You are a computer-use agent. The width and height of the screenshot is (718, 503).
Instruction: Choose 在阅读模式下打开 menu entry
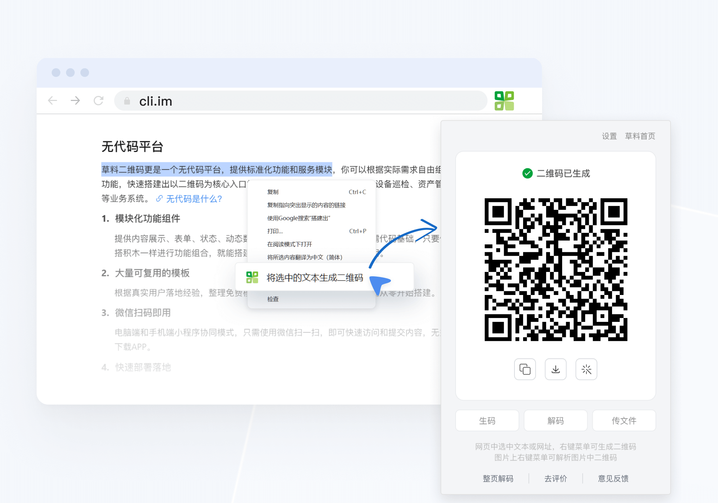pos(289,244)
